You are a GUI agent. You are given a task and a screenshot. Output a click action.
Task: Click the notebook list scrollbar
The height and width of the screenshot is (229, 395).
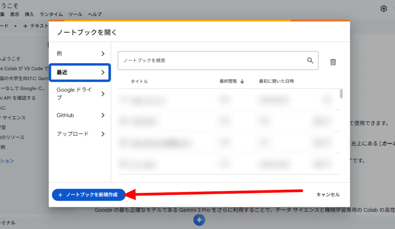pos(341,94)
